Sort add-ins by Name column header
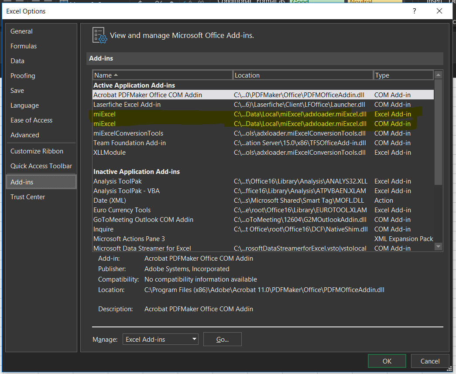This screenshot has height=374, width=456. tap(163, 75)
